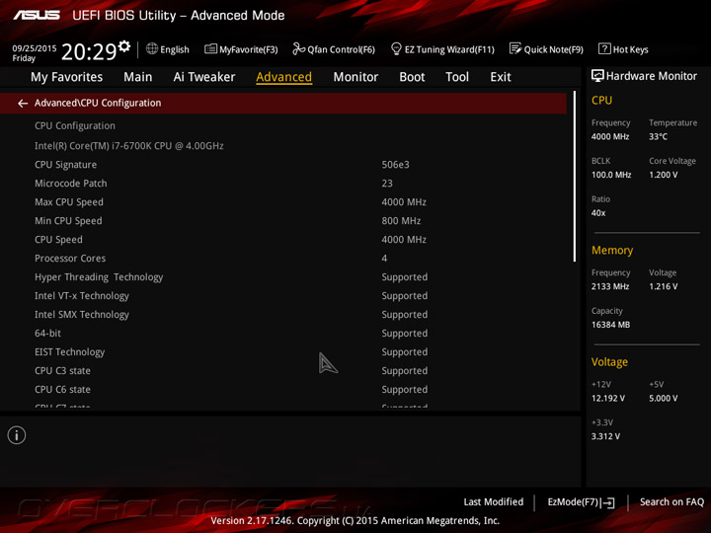
Task: Switch to the Boot tab
Action: 412,77
